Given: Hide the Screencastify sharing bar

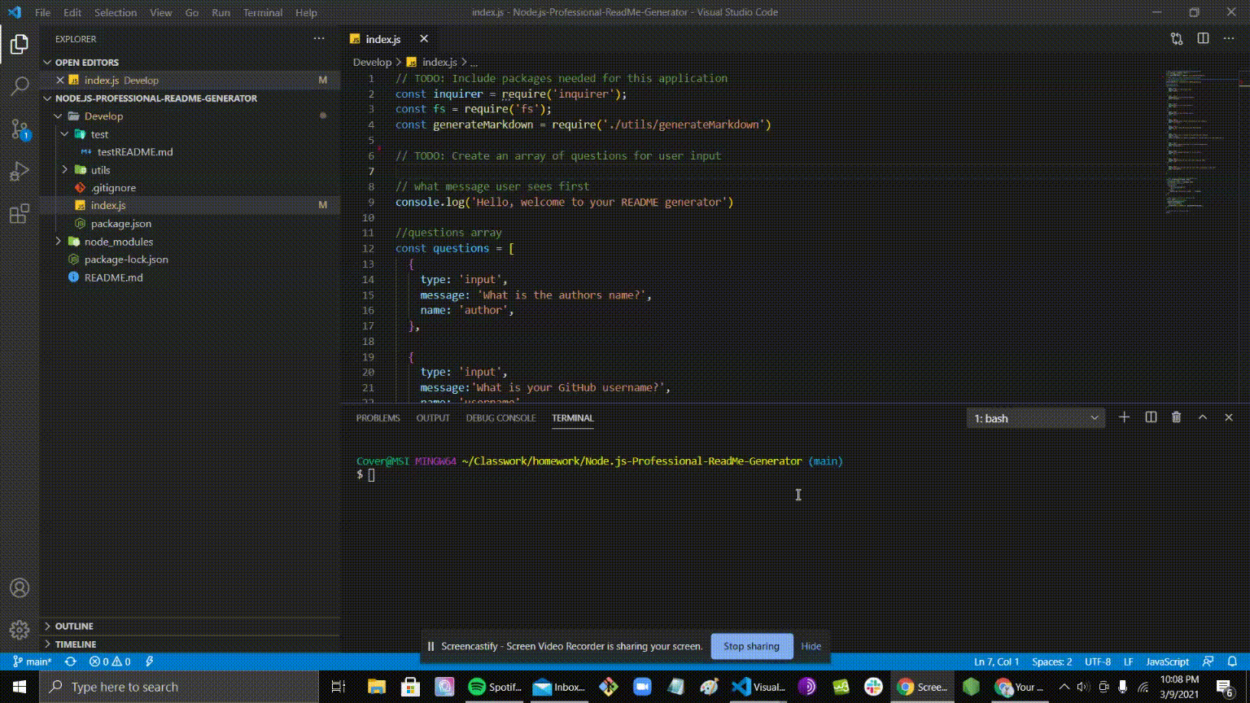Looking at the screenshot, I should click(811, 646).
